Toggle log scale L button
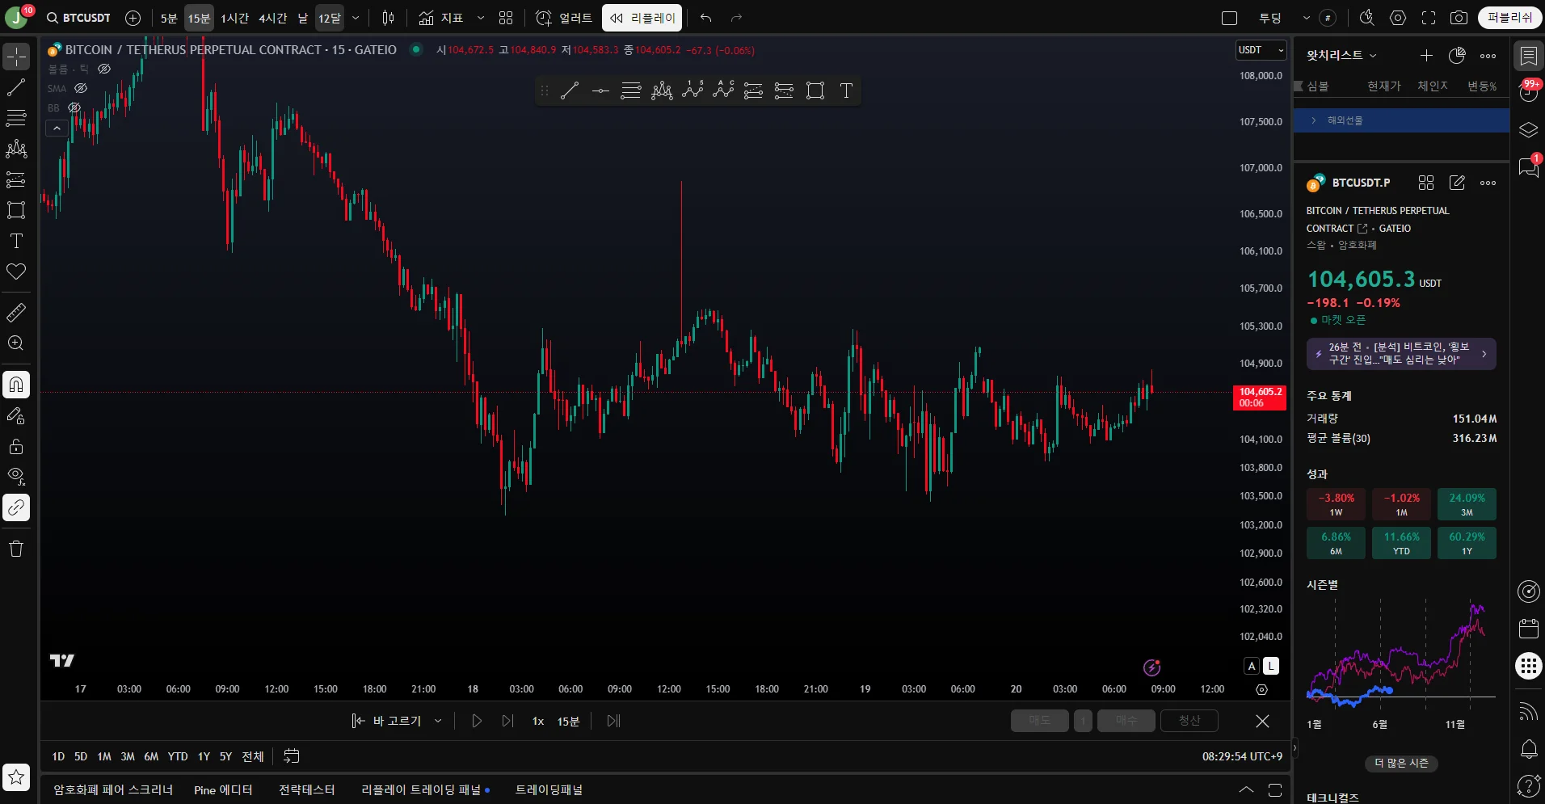The height and width of the screenshot is (804, 1545). pyautogui.click(x=1271, y=666)
